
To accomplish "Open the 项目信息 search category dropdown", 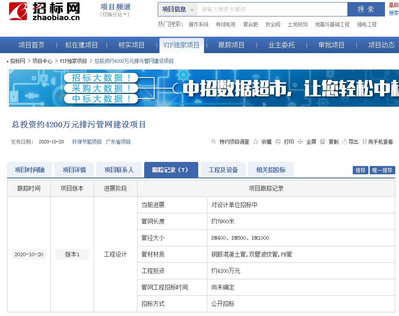I will click(x=178, y=9).
